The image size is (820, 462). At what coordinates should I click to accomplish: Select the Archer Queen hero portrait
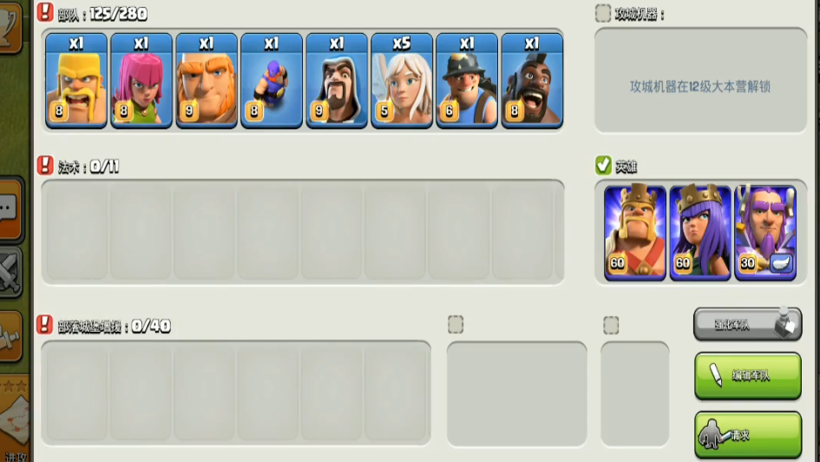pos(700,233)
